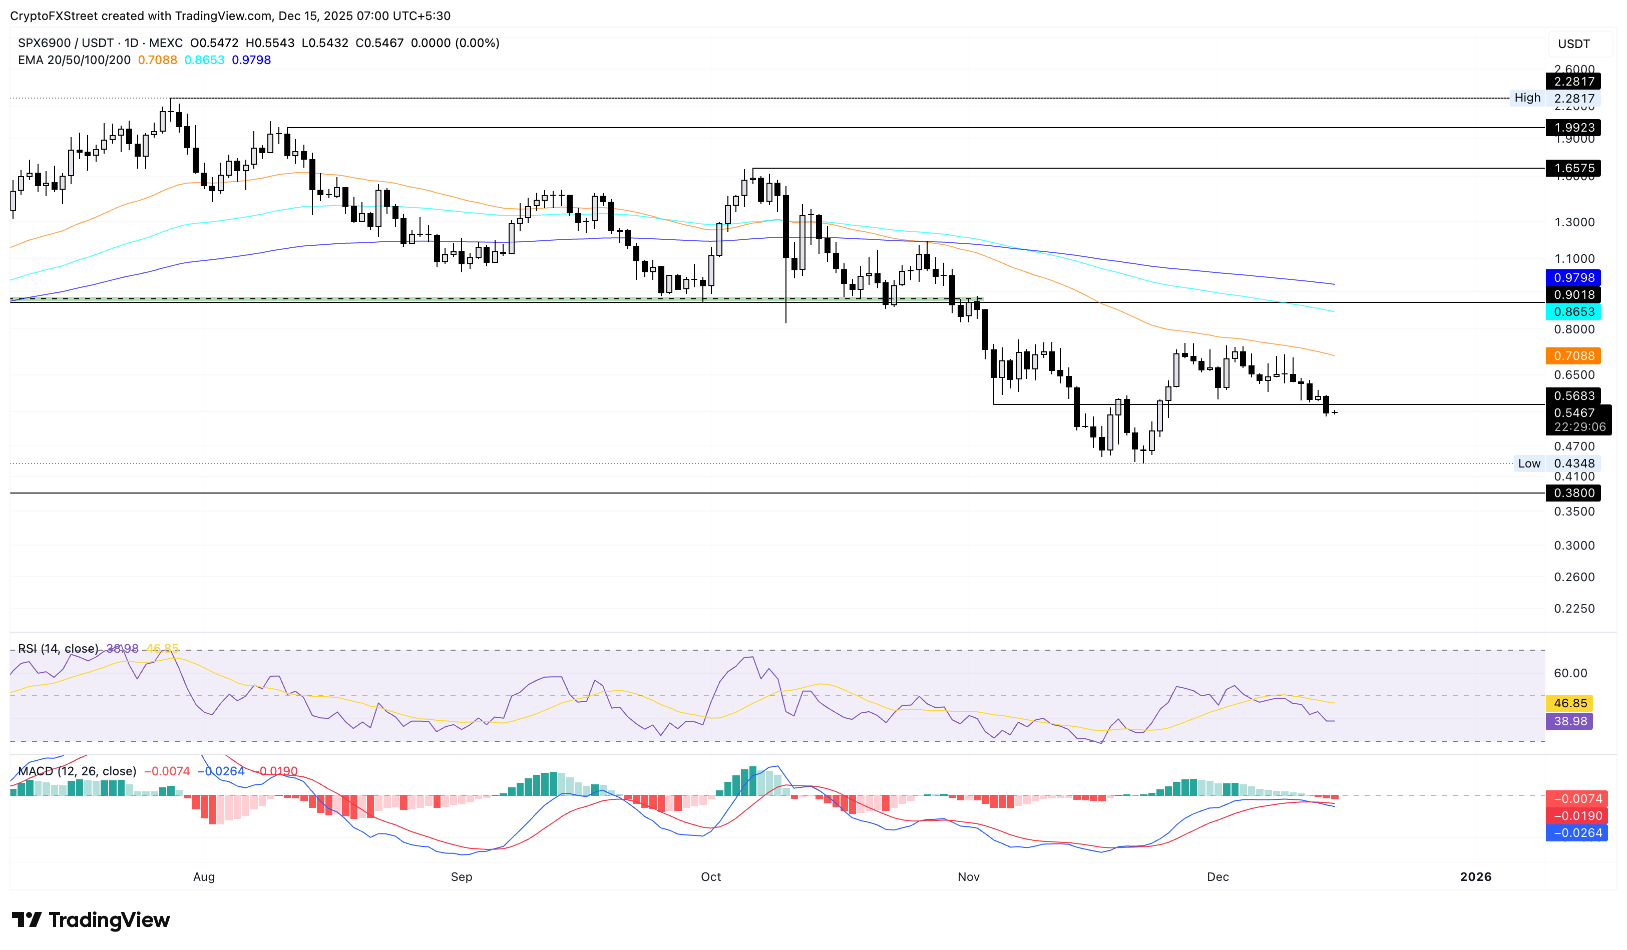Click the TradingView logo
This screenshot has height=950, width=1627.
click(x=91, y=921)
